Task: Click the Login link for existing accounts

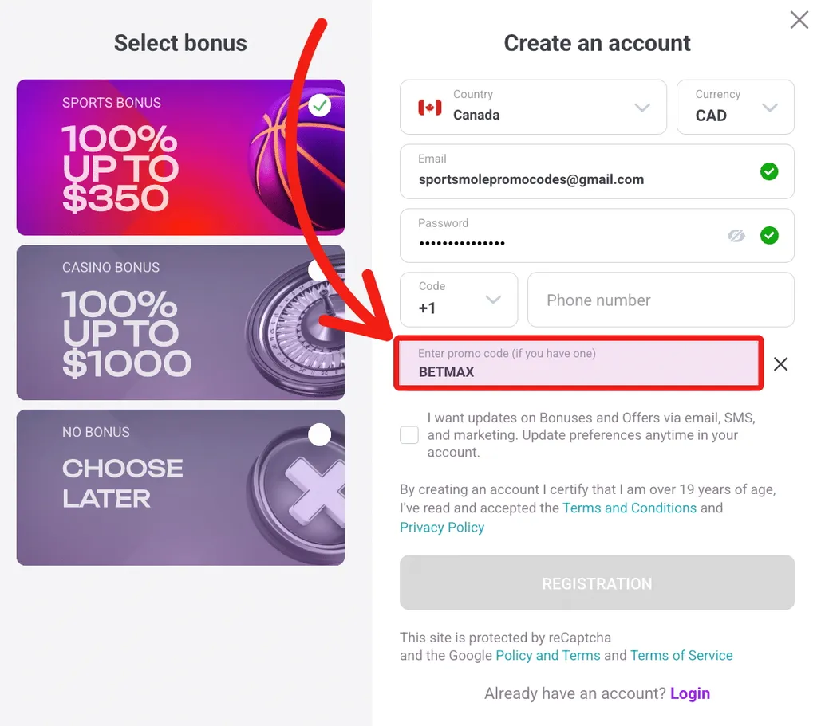Action: pos(690,693)
